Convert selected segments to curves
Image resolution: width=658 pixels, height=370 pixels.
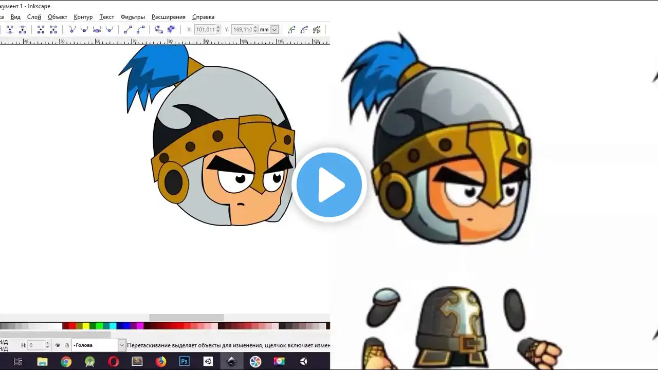pos(140,30)
